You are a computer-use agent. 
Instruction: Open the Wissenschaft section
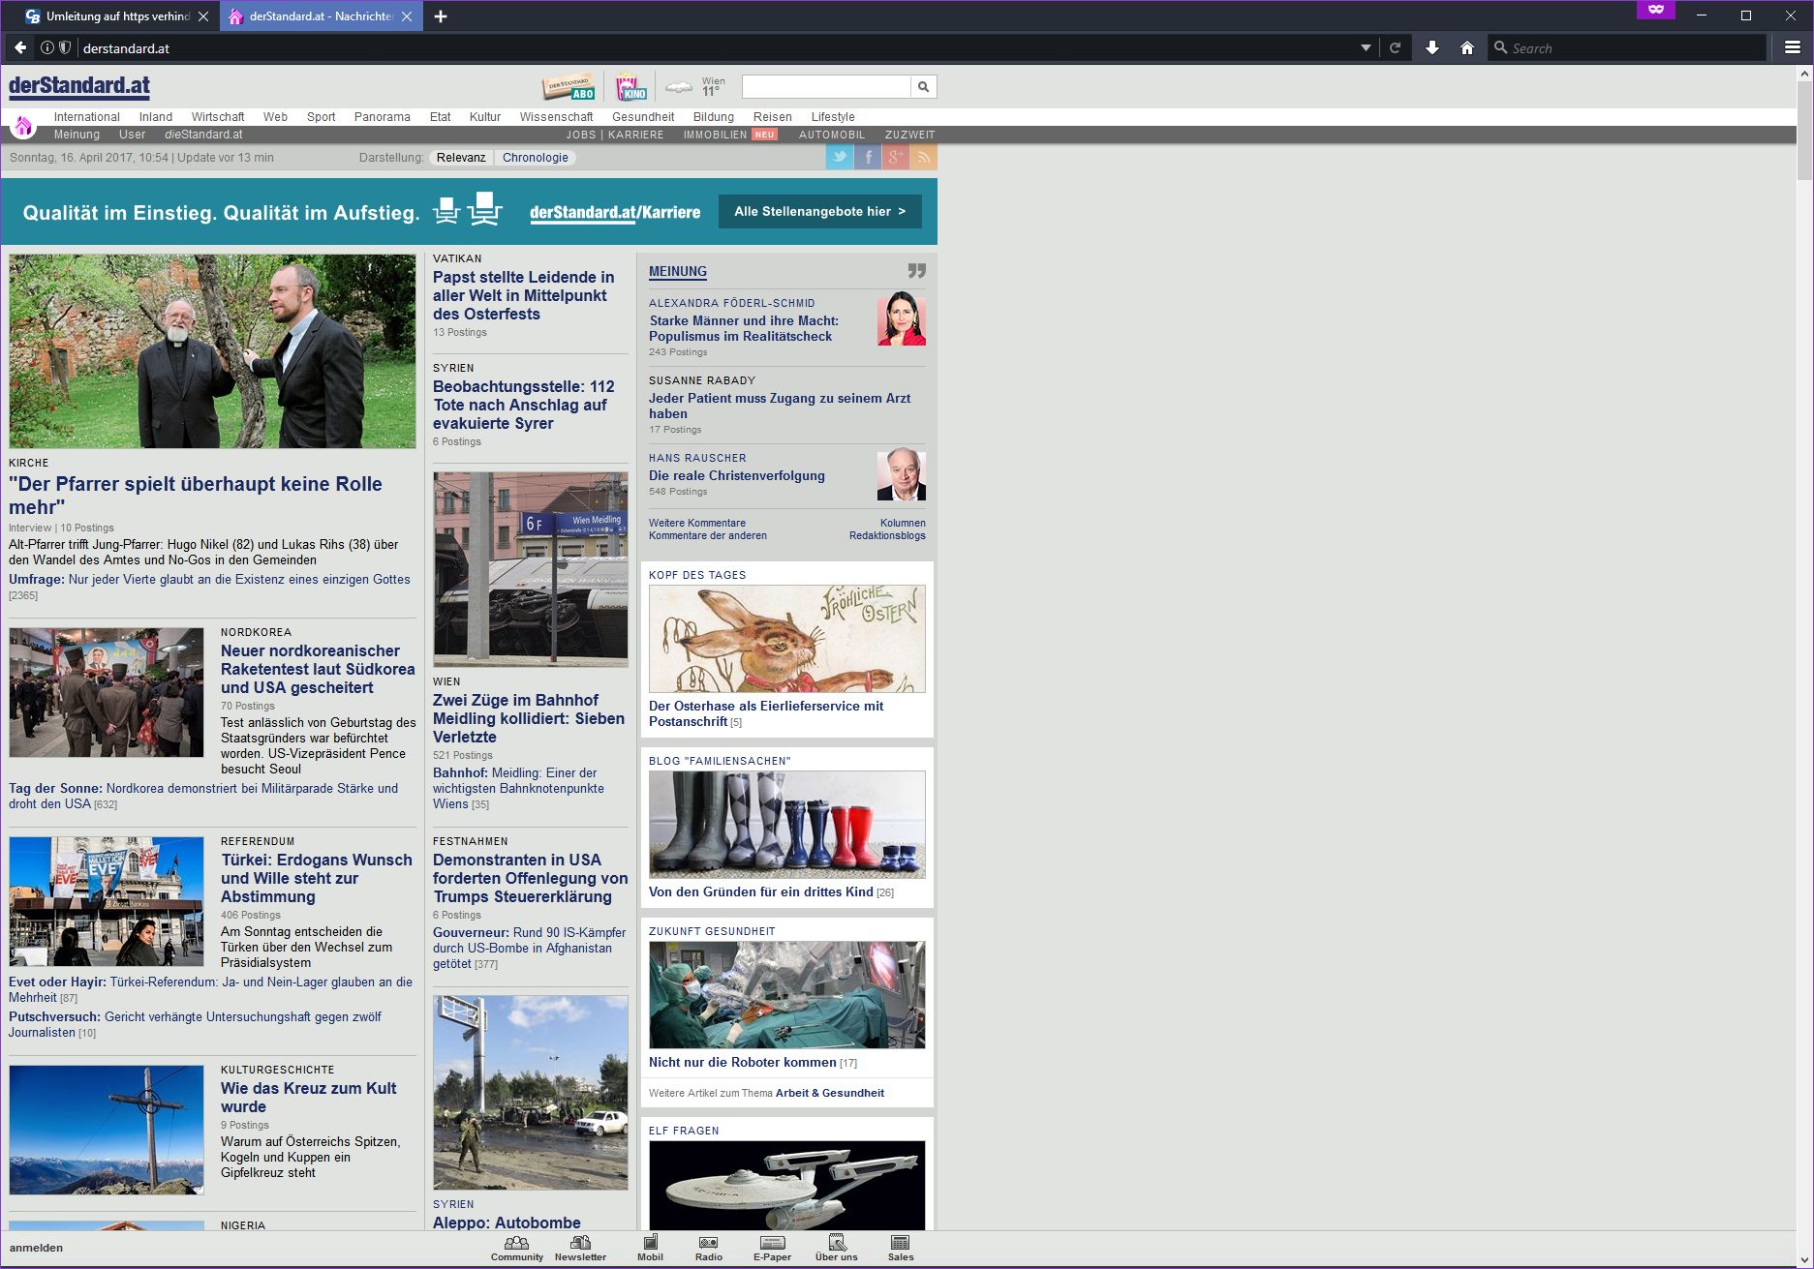pyautogui.click(x=556, y=117)
